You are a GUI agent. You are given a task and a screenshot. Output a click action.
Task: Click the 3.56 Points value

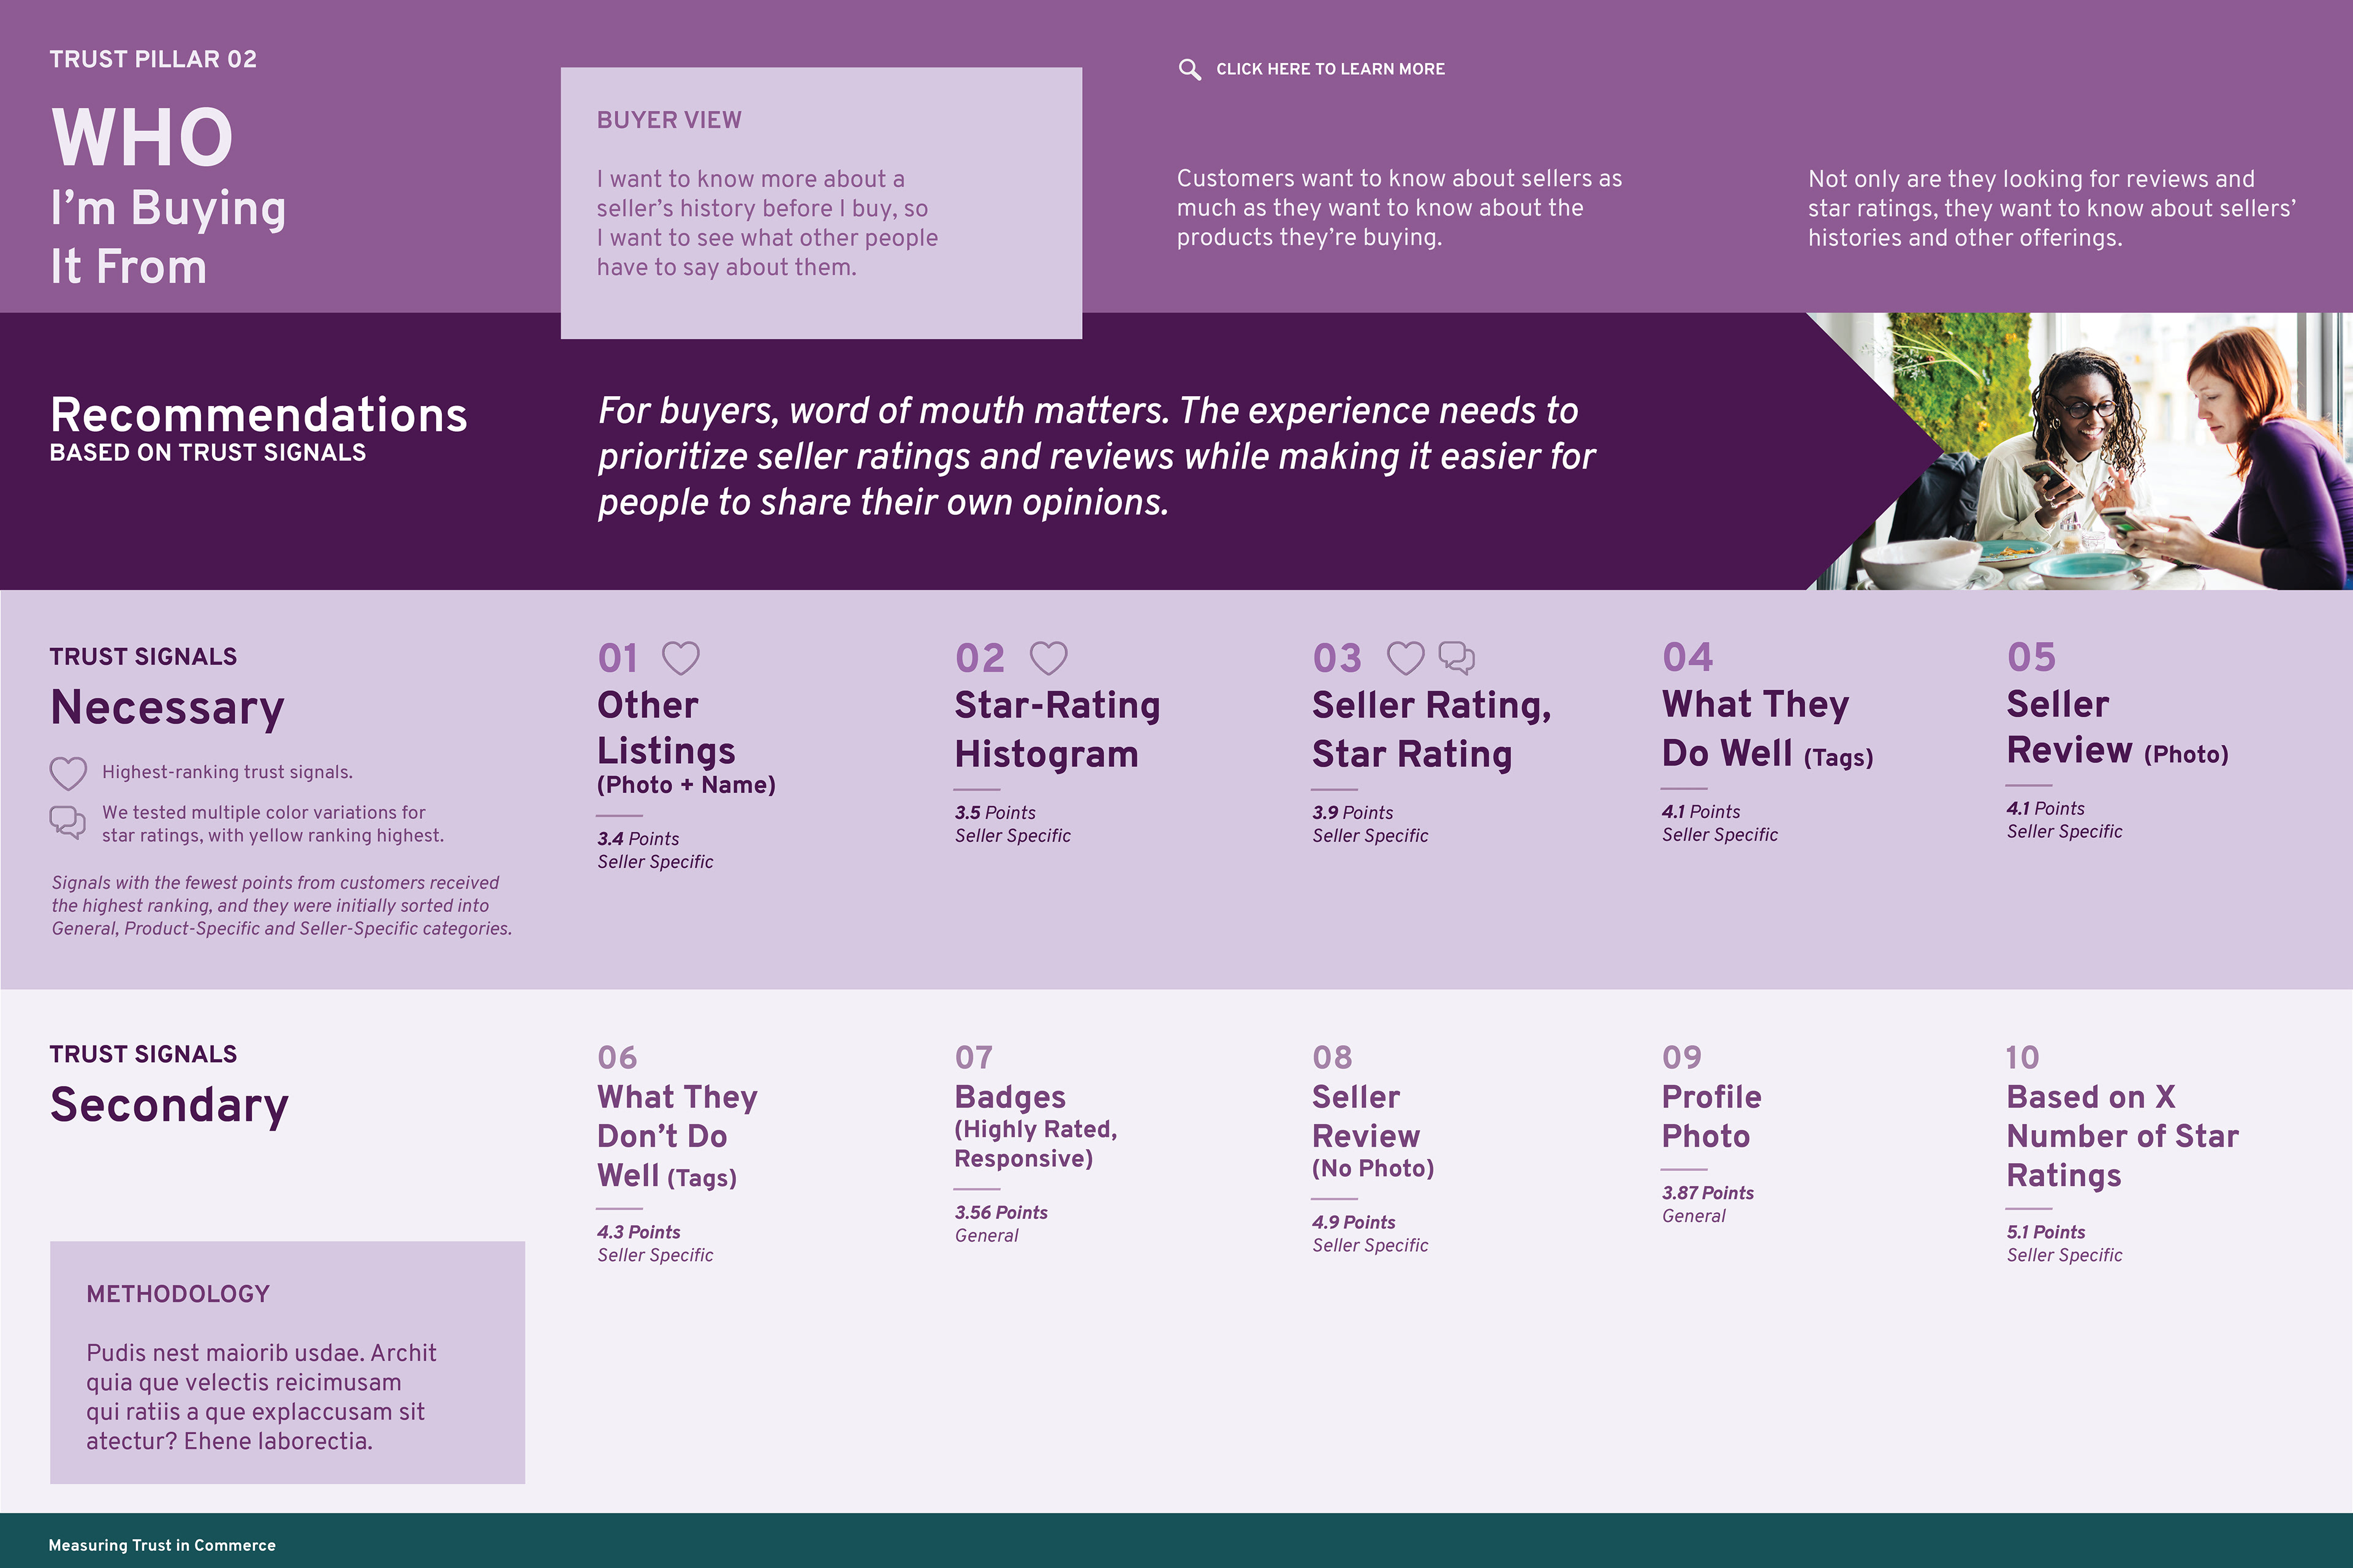[1001, 1213]
